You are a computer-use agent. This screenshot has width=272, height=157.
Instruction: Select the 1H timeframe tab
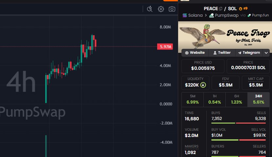click(215, 99)
